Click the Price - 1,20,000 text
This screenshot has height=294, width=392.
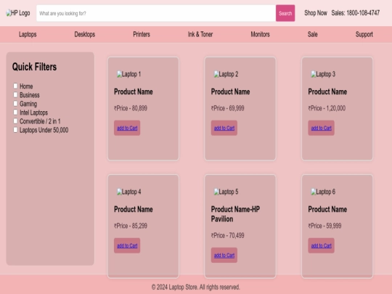click(x=327, y=108)
